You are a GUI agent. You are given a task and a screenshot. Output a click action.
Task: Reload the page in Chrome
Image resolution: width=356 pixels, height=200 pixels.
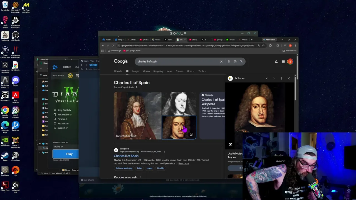pyautogui.click(x=113, y=46)
